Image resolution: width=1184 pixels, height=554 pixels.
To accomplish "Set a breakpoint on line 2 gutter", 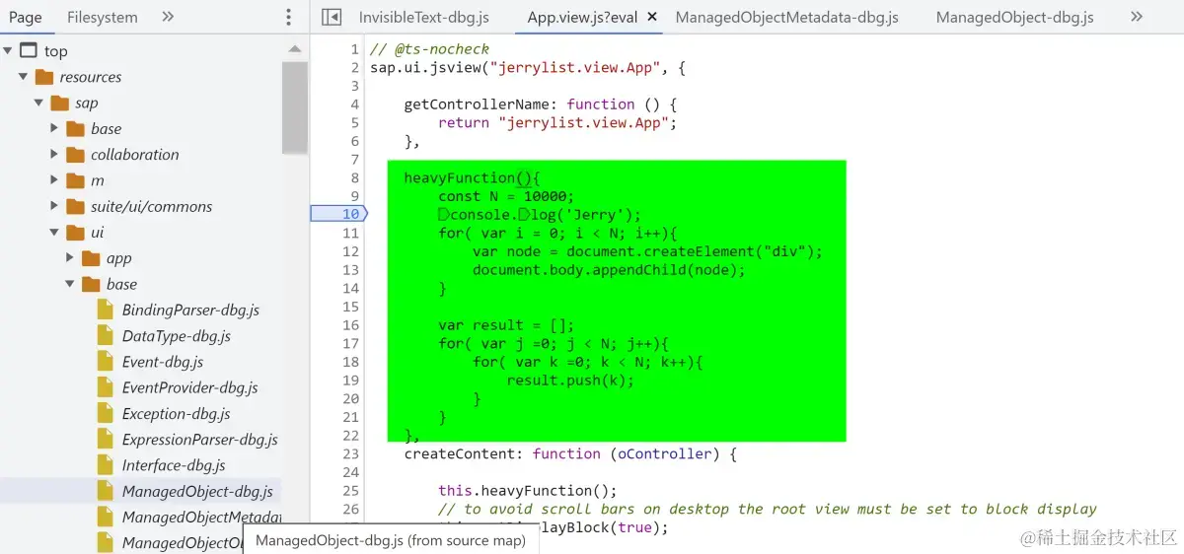I will 355,67.
